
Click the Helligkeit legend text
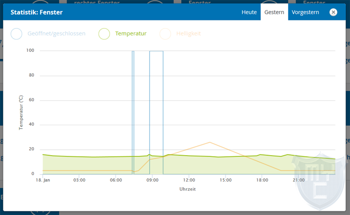click(x=188, y=34)
